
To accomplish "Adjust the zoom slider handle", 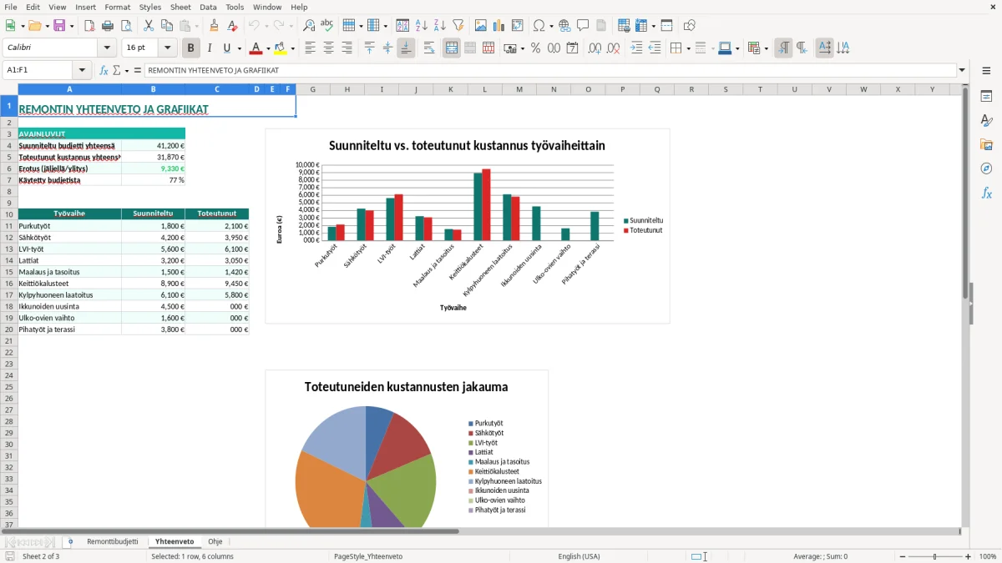I will (x=935, y=556).
